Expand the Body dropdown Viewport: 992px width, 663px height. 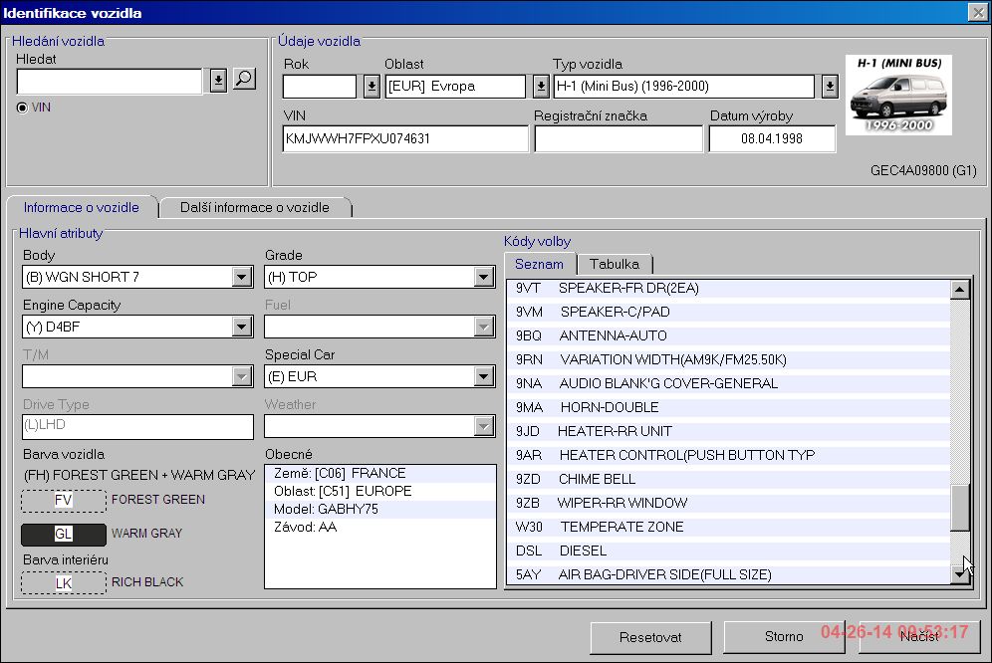click(x=242, y=277)
